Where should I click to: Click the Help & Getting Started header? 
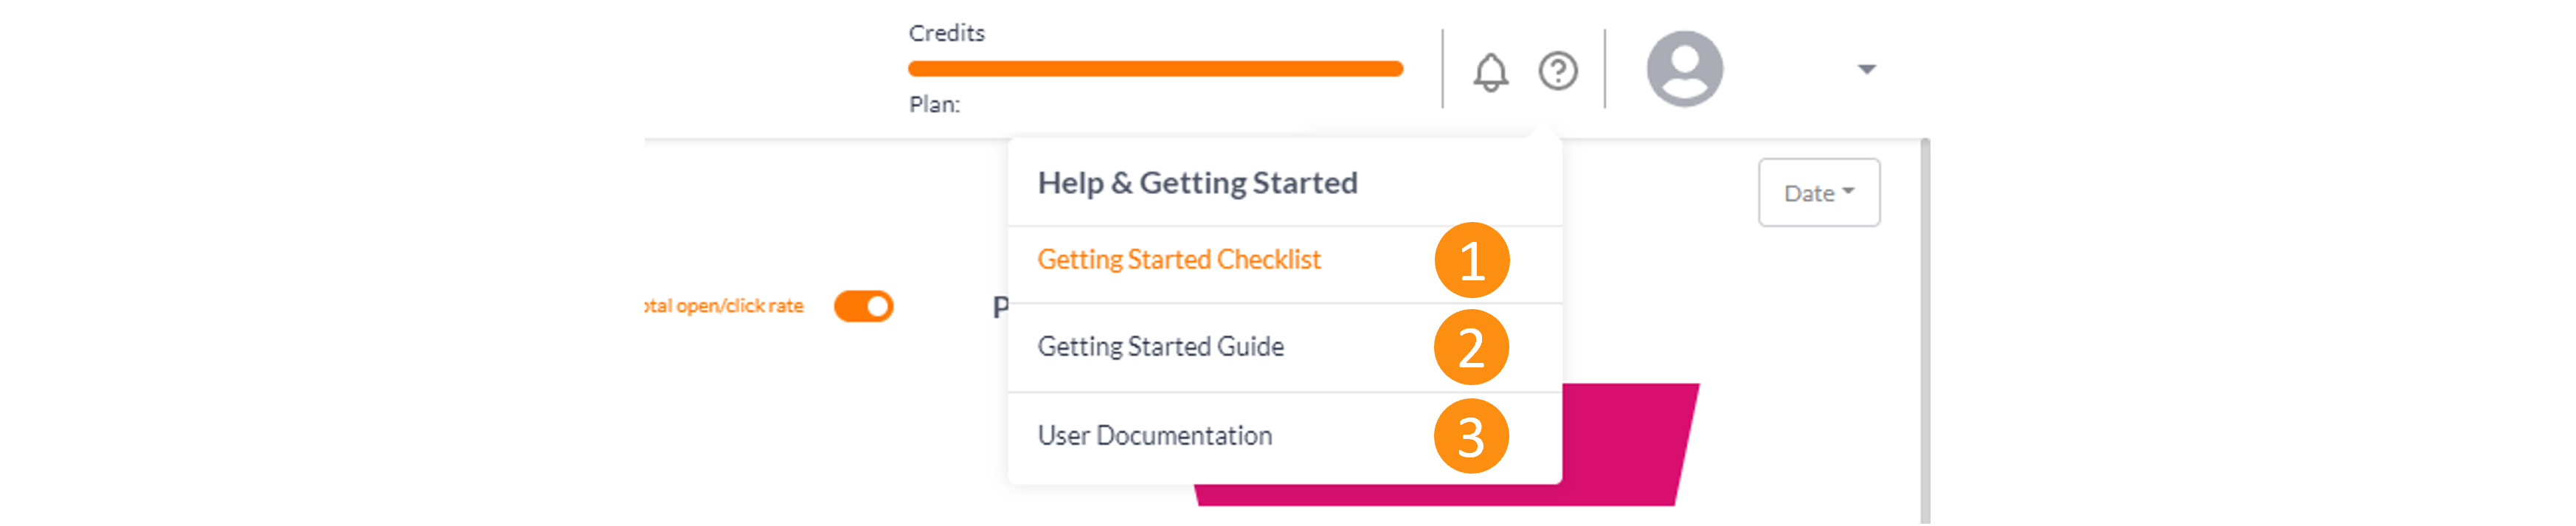pyautogui.click(x=1197, y=183)
